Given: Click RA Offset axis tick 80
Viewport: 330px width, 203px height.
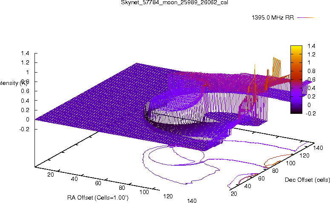Looking at the screenshot, I should 122,188.
